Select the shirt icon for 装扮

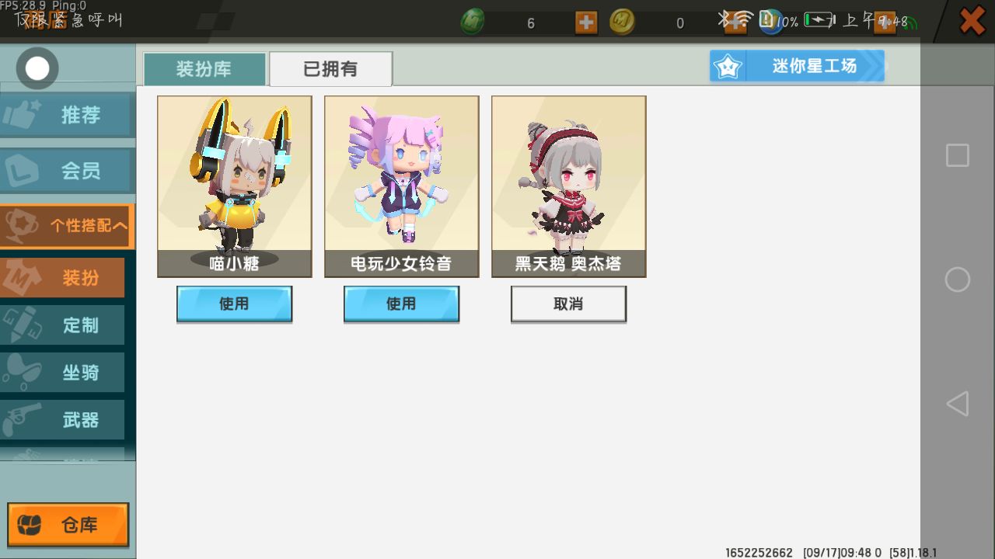[20, 278]
